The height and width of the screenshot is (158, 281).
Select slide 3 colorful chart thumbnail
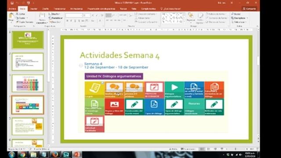[28, 83]
